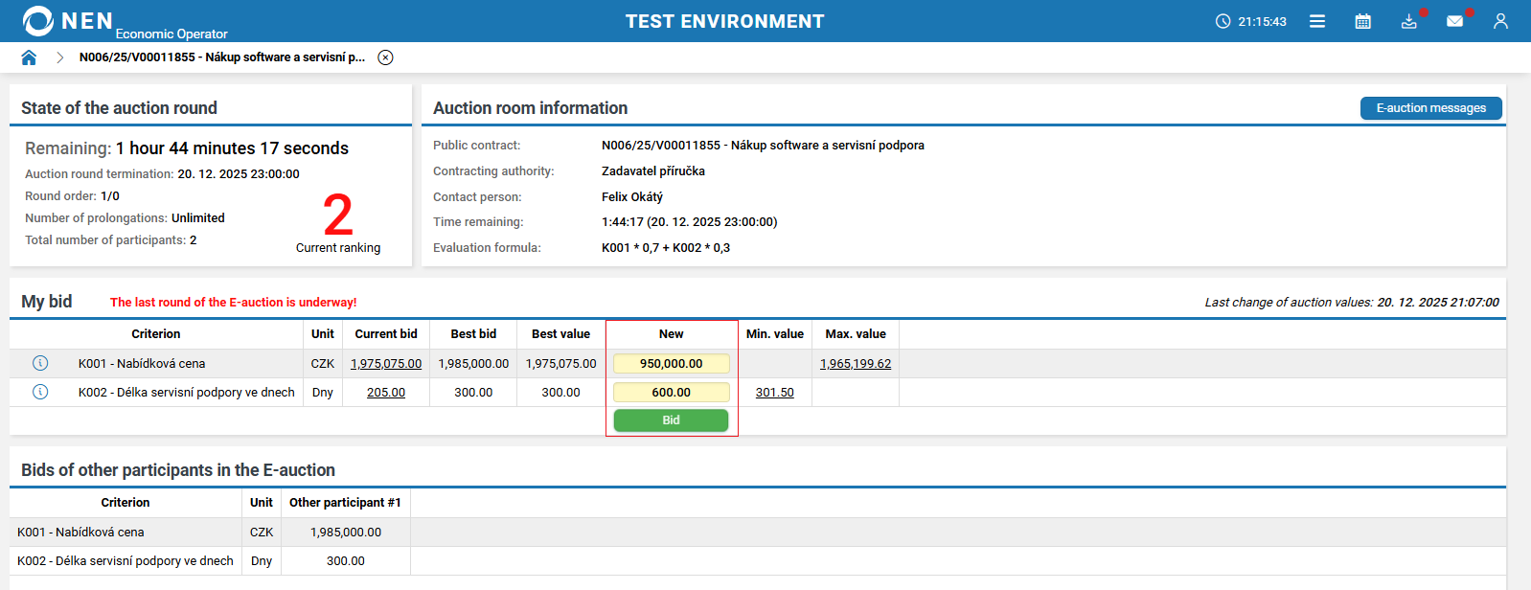
Task: Open the downloads icon with red badge
Action: 1408,21
